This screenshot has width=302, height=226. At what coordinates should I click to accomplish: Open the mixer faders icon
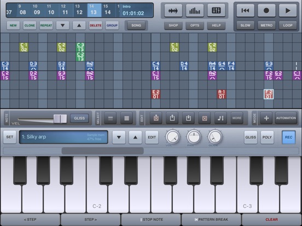[216, 11]
